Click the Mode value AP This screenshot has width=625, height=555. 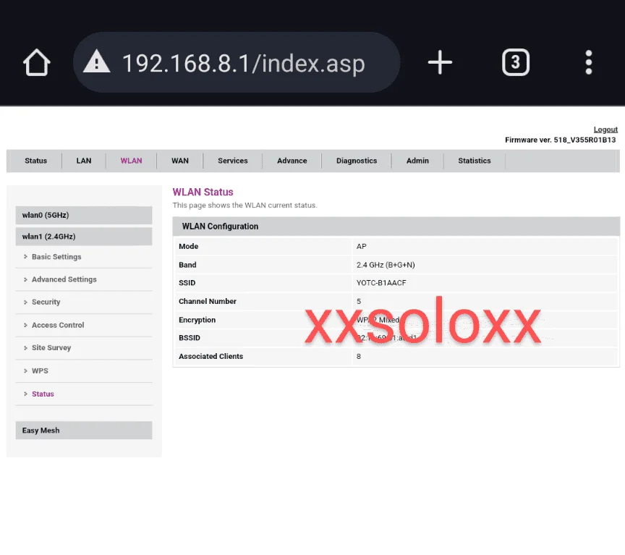tap(361, 247)
